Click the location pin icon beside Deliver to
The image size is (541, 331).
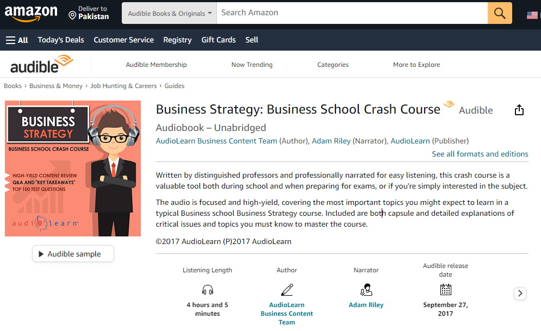pyautogui.click(x=72, y=16)
